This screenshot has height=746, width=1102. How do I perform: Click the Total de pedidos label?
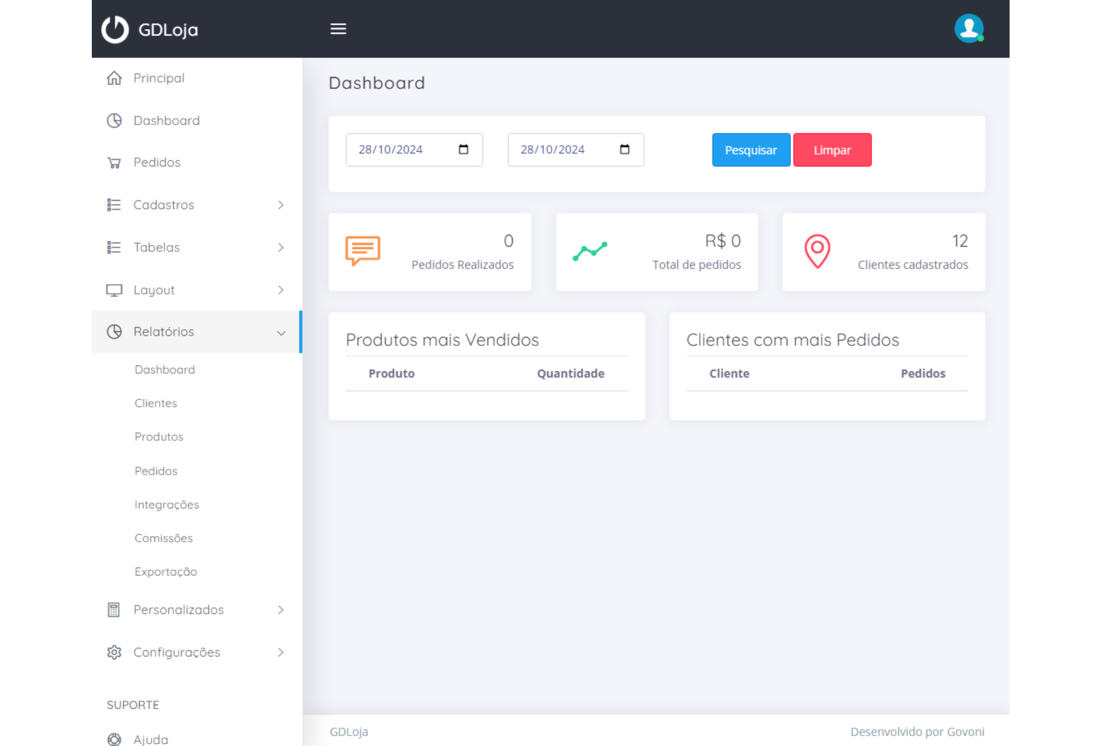696,265
